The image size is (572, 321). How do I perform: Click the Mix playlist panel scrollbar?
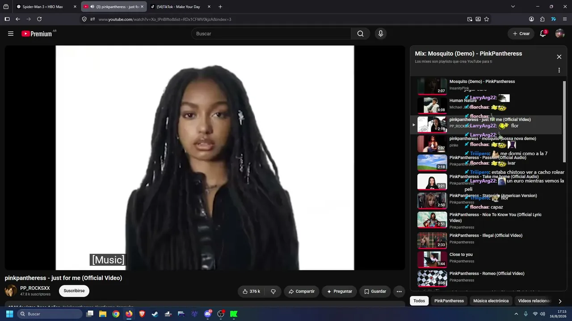coord(564,121)
